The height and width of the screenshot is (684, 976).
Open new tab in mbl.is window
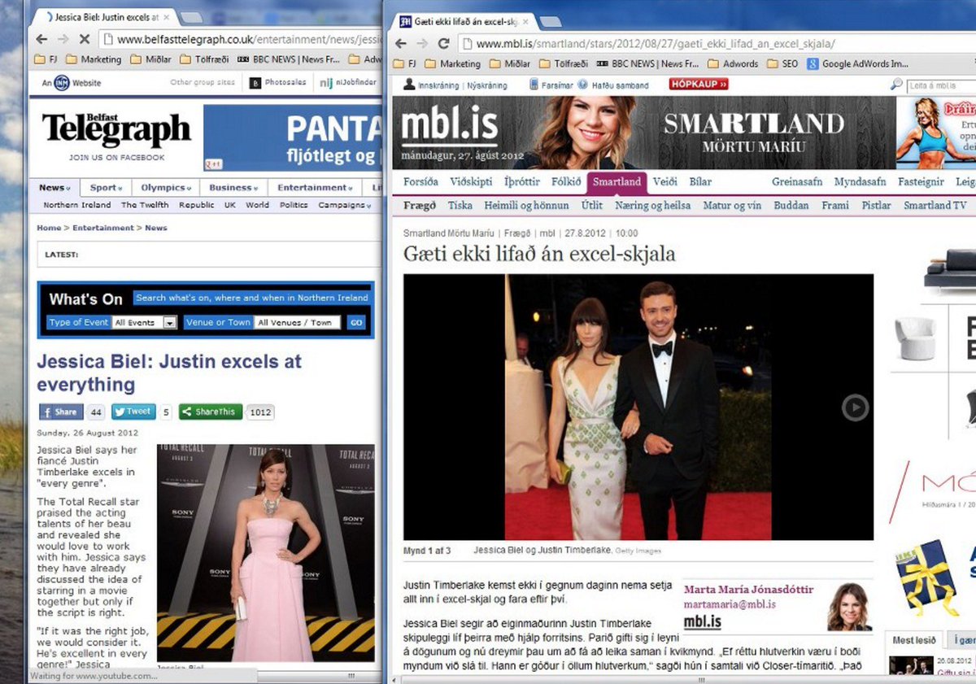[x=550, y=22]
